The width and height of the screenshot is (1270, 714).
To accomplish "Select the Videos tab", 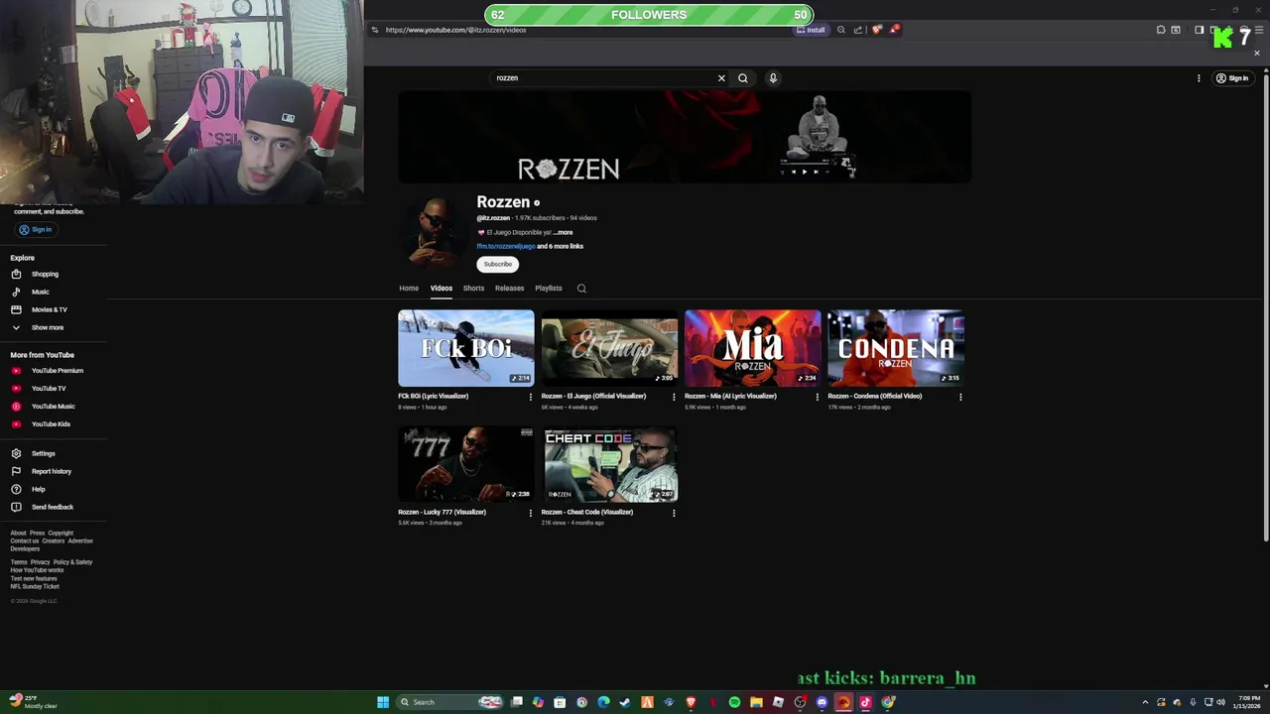I will (x=442, y=289).
